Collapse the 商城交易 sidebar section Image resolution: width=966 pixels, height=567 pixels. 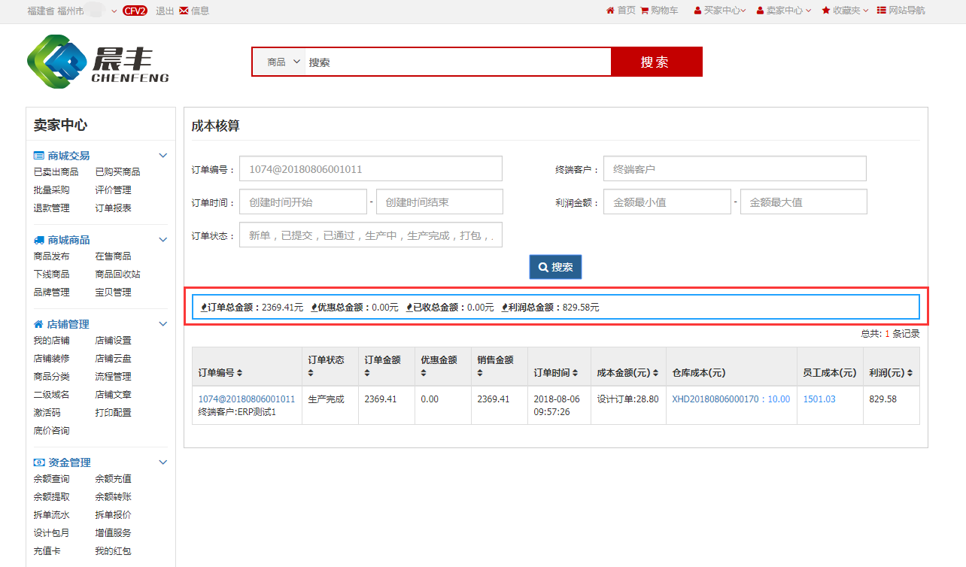coord(163,156)
